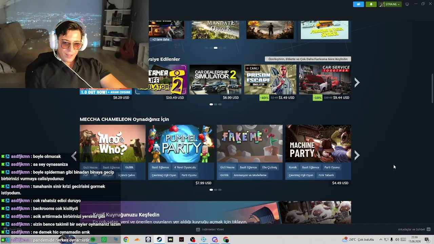Open the Windows notification center icon

click(427, 240)
